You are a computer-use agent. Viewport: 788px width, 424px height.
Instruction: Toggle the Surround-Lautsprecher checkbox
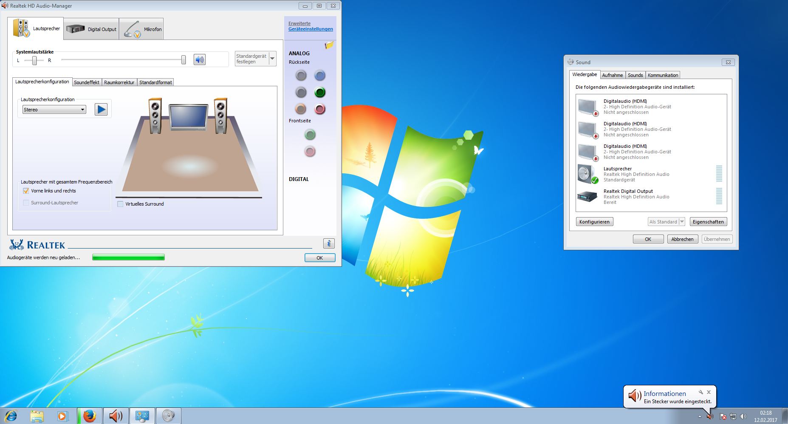[x=26, y=203]
